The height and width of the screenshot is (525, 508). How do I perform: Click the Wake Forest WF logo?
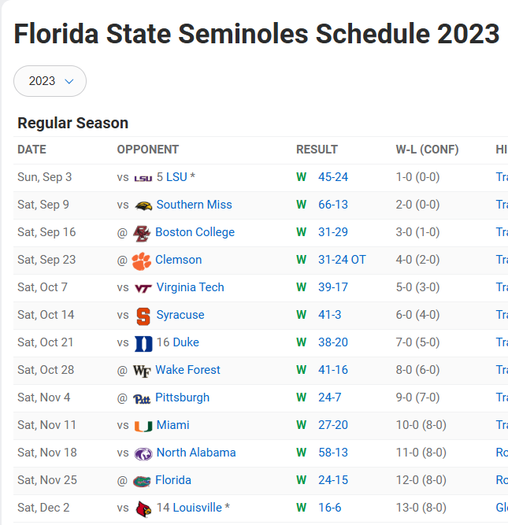(x=142, y=371)
